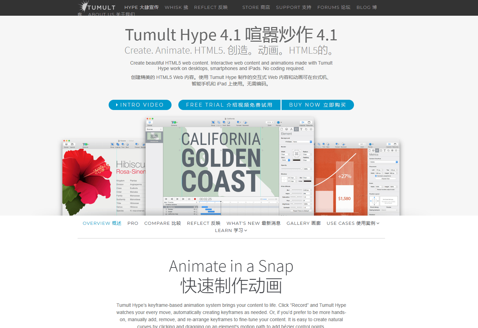Image resolution: width=478 pixels, height=328 pixels.
Task: Select the Text inspector tab icon
Action: point(301,129)
